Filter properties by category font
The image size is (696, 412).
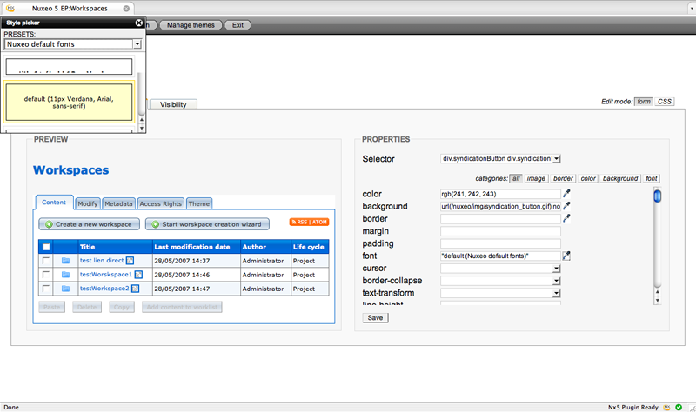pyautogui.click(x=652, y=178)
